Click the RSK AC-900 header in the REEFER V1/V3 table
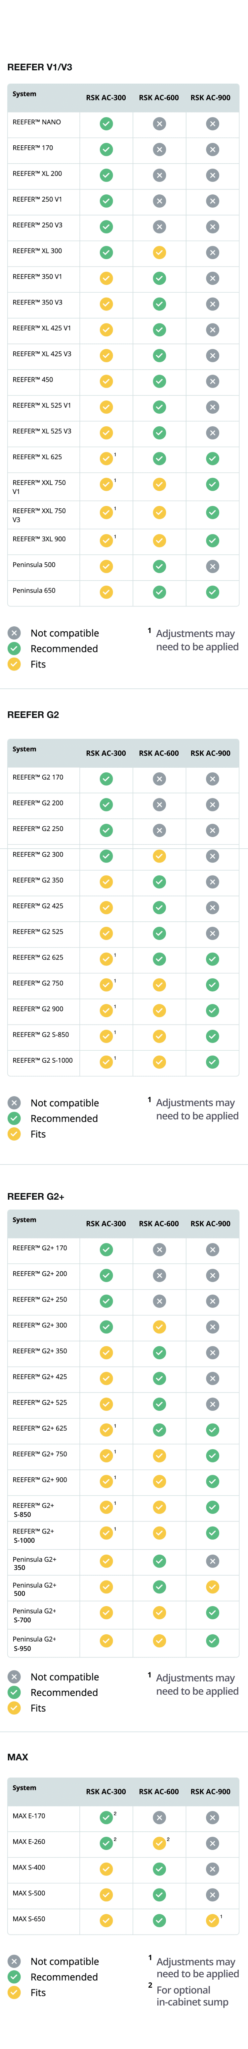248x2049 pixels. pyautogui.click(x=211, y=98)
